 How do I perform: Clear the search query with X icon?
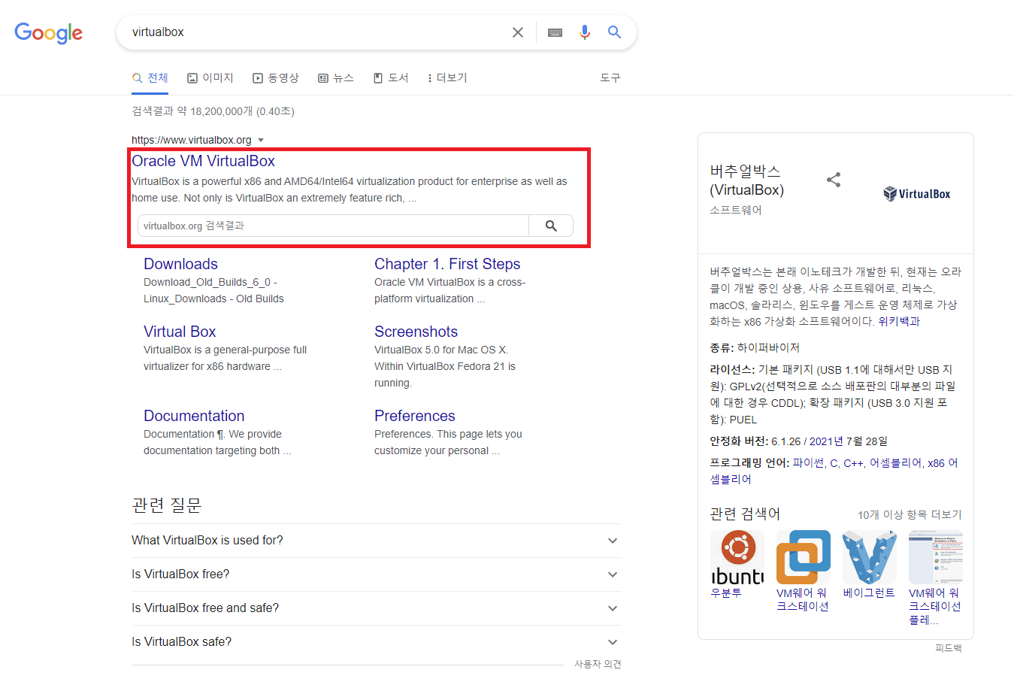[x=518, y=32]
